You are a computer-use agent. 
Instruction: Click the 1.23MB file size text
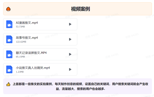20,72
